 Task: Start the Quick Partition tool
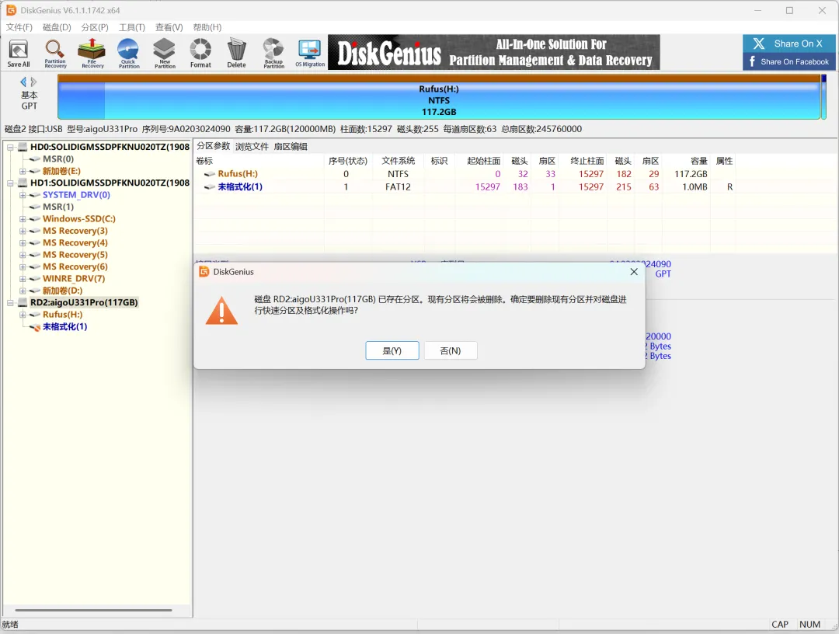pos(129,54)
